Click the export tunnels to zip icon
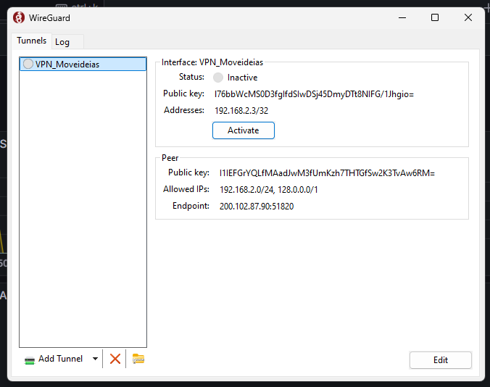The image size is (490, 387). [x=138, y=359]
